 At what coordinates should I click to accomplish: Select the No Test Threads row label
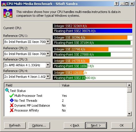point(26,101)
